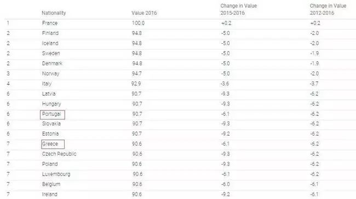This screenshot has height=199, width=356.
Task: Click Norway in the Nationality column
Action: click(x=50, y=74)
